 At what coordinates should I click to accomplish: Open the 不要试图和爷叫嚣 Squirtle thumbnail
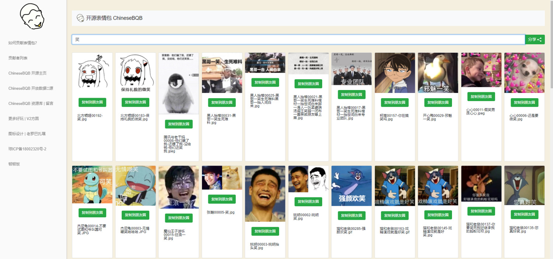point(92,184)
